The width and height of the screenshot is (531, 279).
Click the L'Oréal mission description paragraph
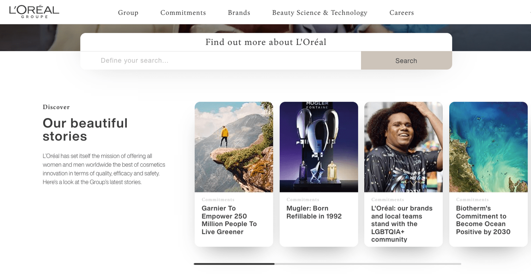104,169
